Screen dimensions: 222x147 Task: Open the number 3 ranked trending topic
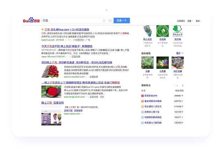tap(153, 106)
